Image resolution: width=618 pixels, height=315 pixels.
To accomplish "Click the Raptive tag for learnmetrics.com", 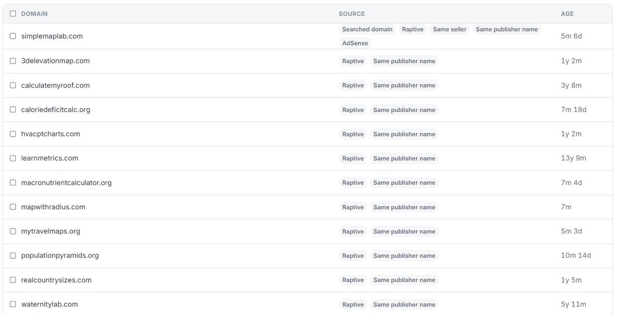I will click(353, 158).
